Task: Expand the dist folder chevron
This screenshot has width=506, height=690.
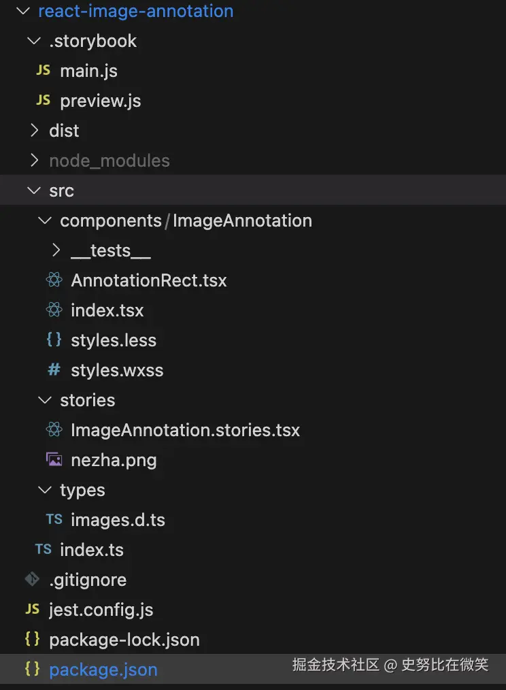Action: pyautogui.click(x=34, y=131)
